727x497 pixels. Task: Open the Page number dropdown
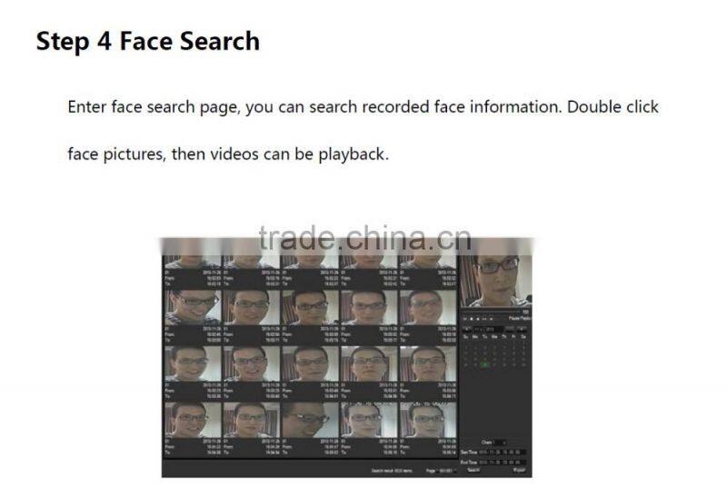point(445,471)
